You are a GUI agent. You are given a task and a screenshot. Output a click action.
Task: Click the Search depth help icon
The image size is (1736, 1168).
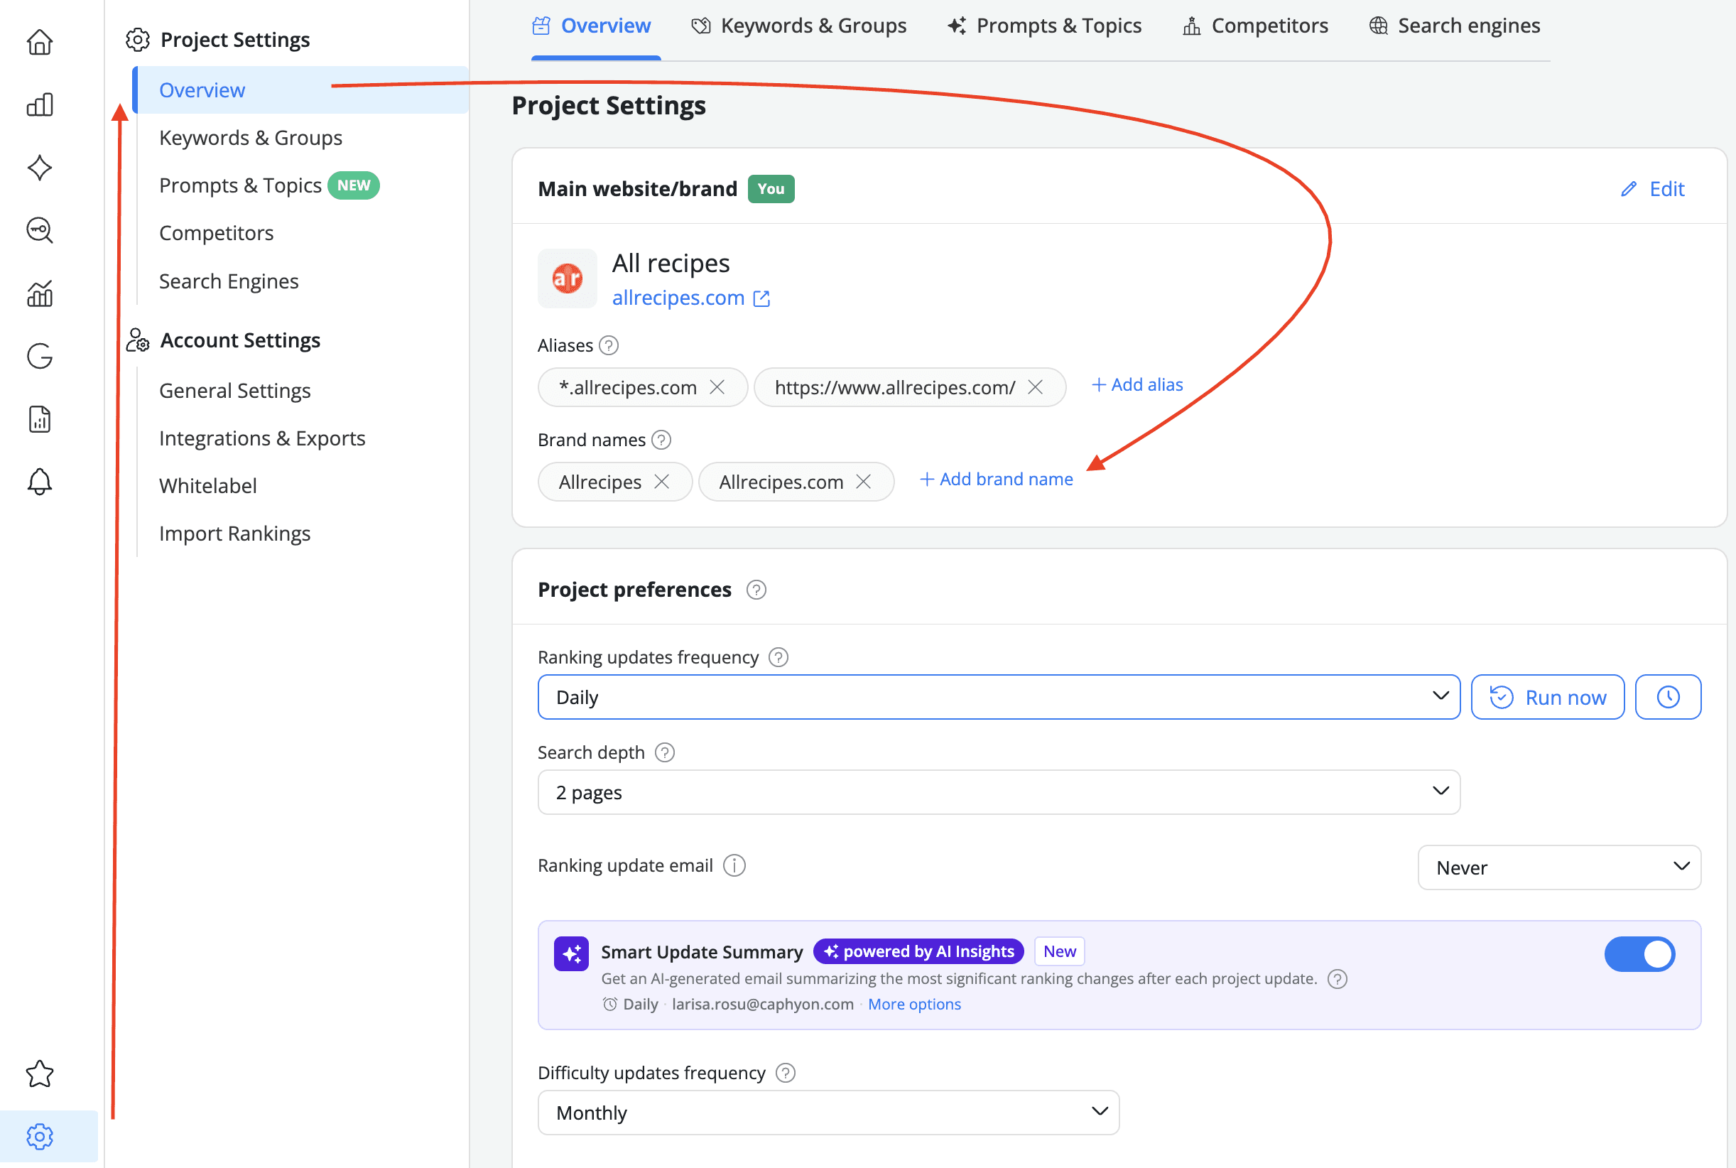point(665,752)
